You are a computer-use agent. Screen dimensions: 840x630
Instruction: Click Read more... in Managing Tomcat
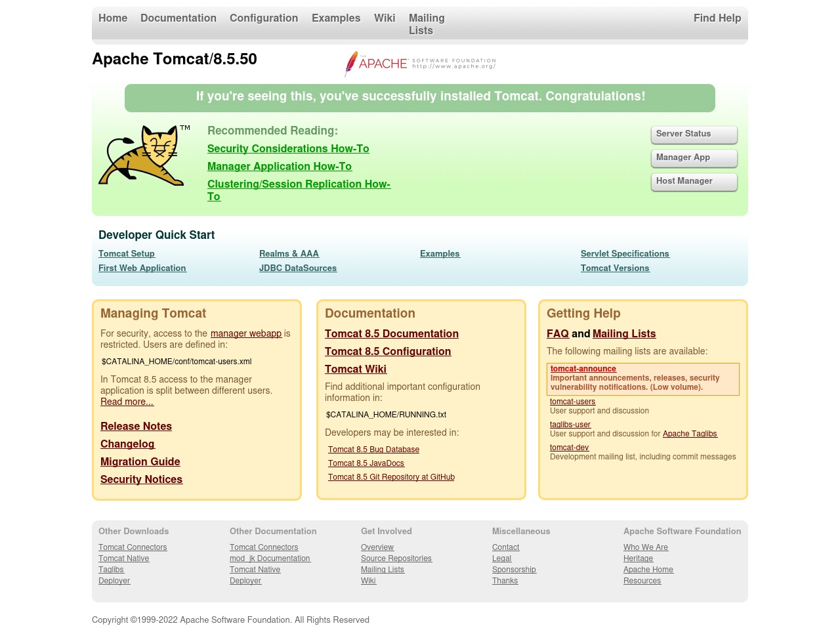coord(127,402)
